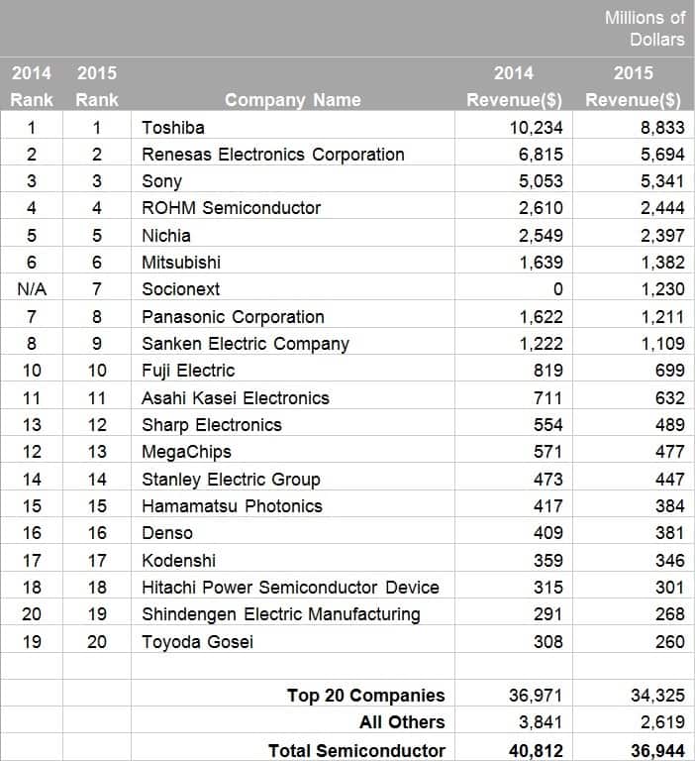This screenshot has width=695, height=761.
Task: Click the 632 revenue value
Action: point(670,398)
